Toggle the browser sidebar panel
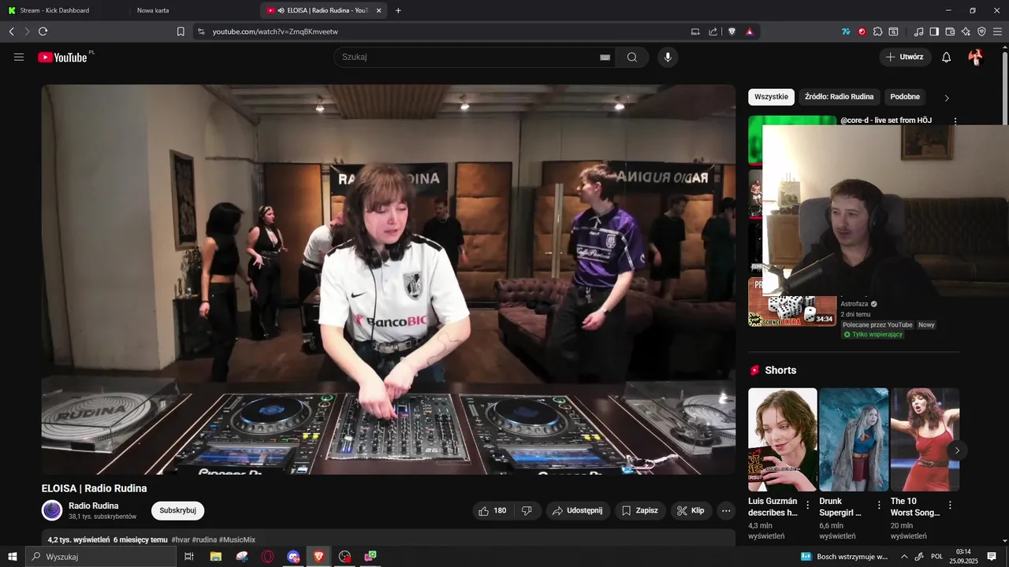This screenshot has height=567, width=1009. click(934, 31)
